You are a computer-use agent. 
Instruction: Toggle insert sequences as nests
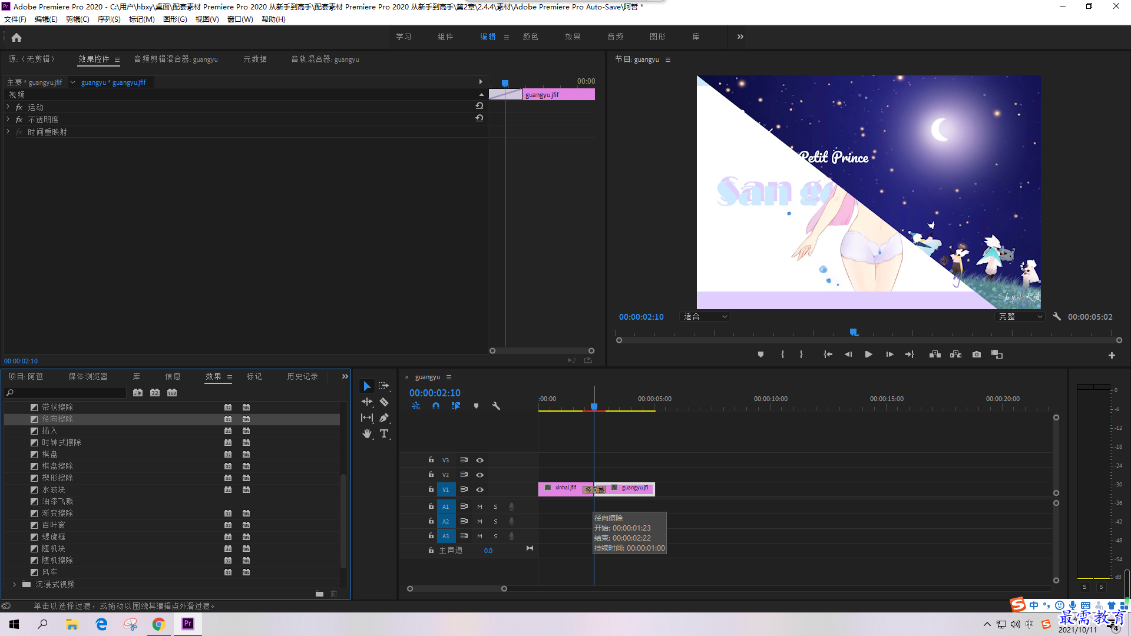pos(416,406)
